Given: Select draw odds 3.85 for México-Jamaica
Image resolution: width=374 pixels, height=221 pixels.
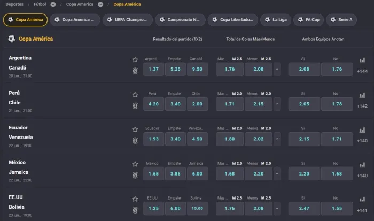Looking at the screenshot, I should coord(175,174).
